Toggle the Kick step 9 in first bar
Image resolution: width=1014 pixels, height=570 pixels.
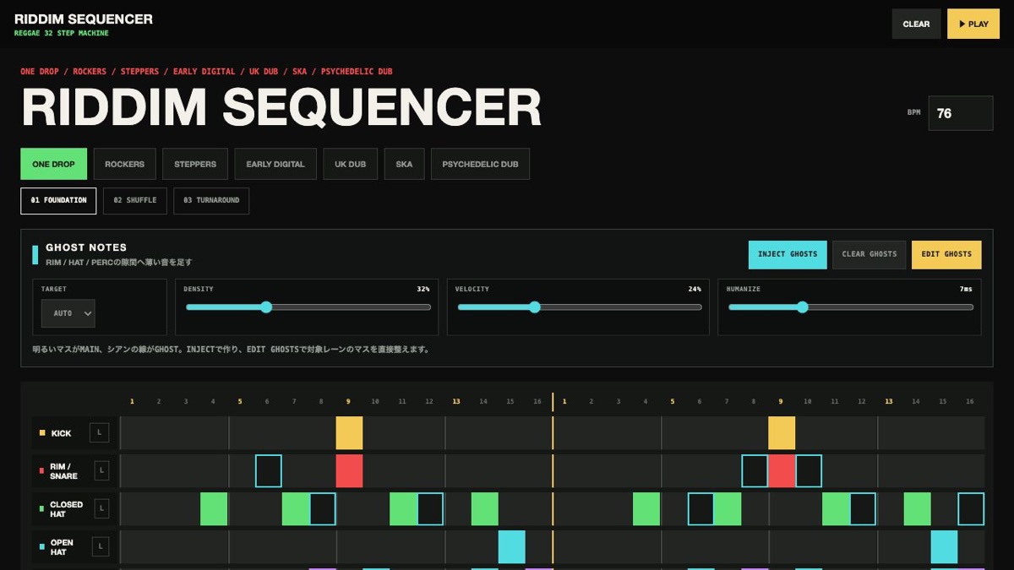tap(349, 433)
